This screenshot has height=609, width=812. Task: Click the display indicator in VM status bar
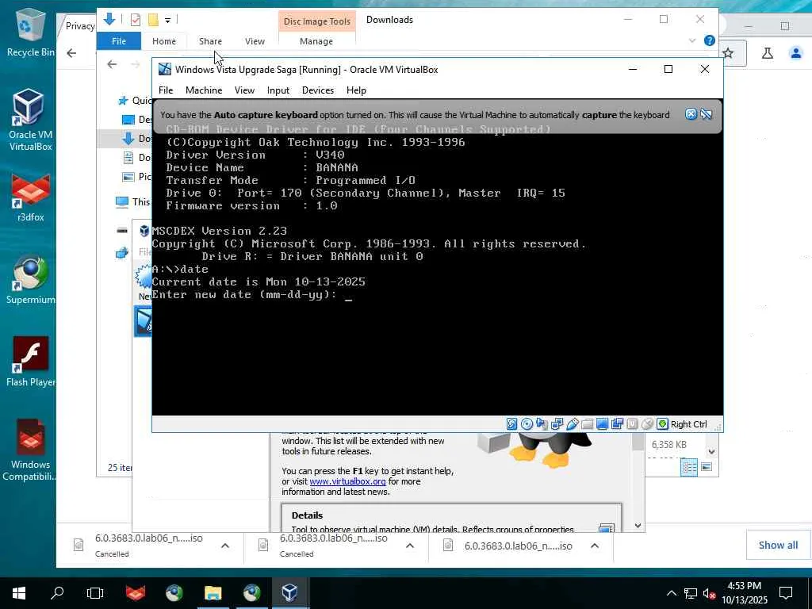point(602,424)
